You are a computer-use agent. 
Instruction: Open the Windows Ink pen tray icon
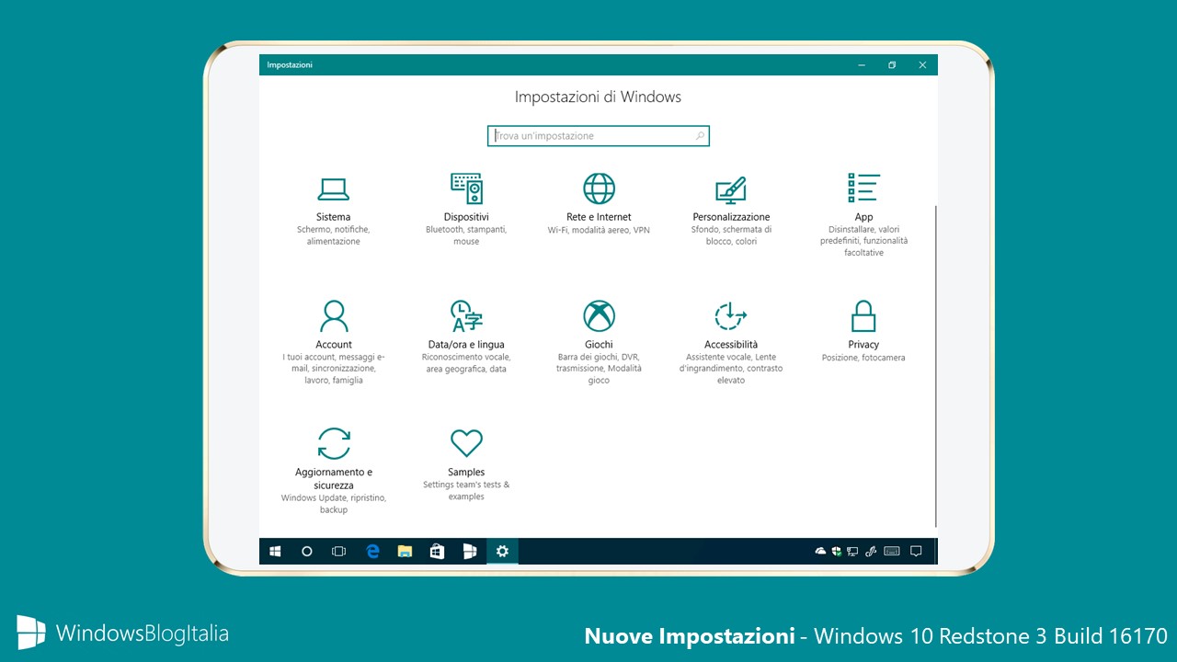869,551
